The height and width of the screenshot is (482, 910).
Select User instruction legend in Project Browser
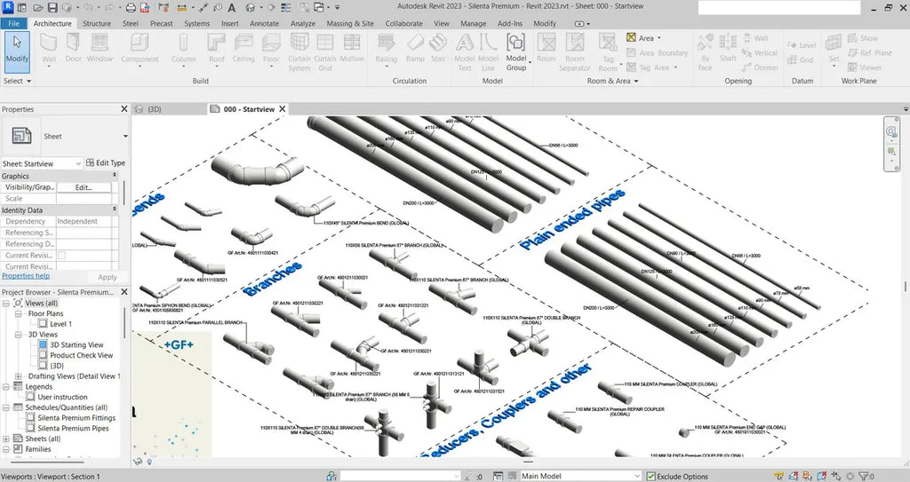63,398
